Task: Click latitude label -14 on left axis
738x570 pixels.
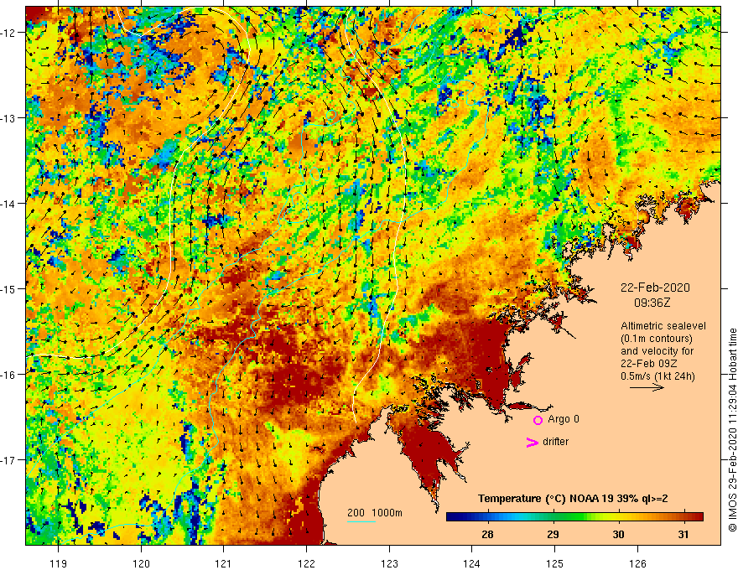Action: [x=9, y=204]
